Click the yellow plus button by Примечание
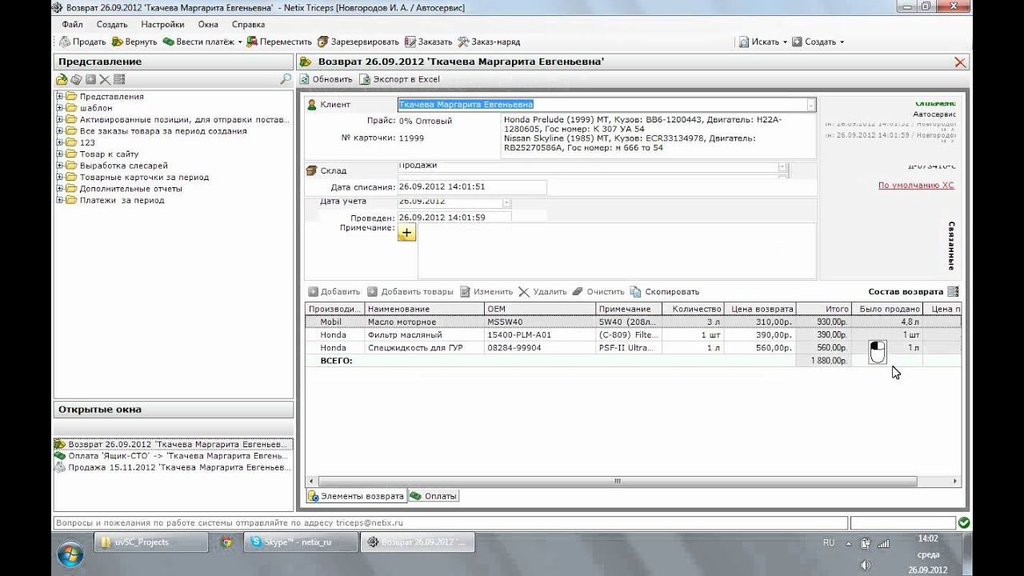This screenshot has width=1024, height=576. coord(406,232)
